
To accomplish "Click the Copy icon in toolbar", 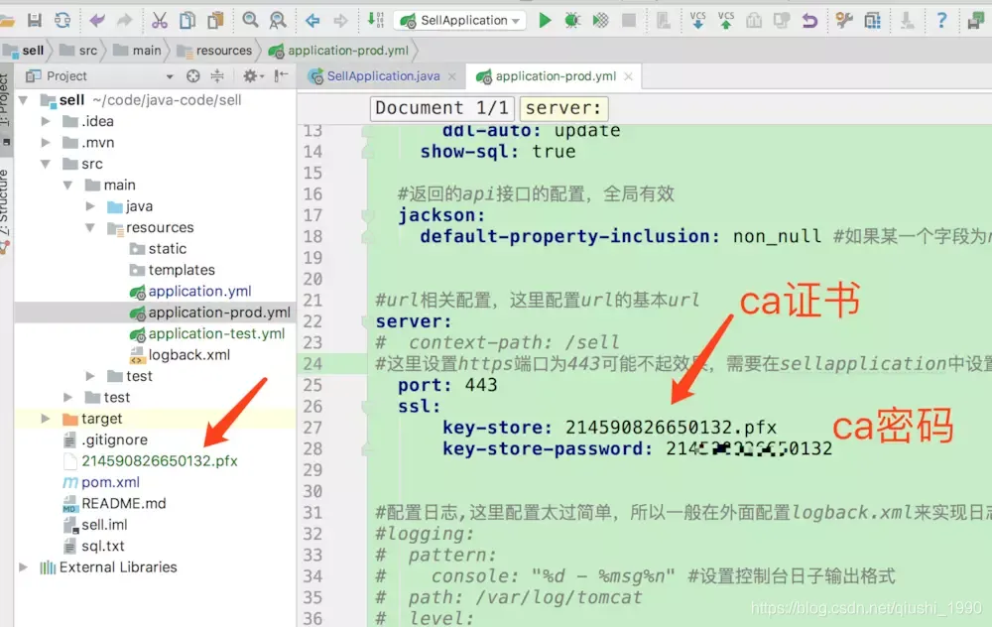I will tap(187, 20).
